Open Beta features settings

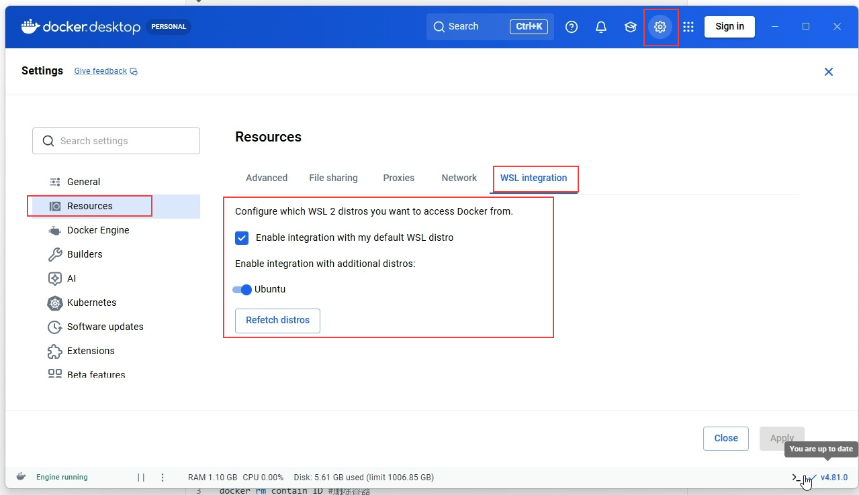pos(116,372)
